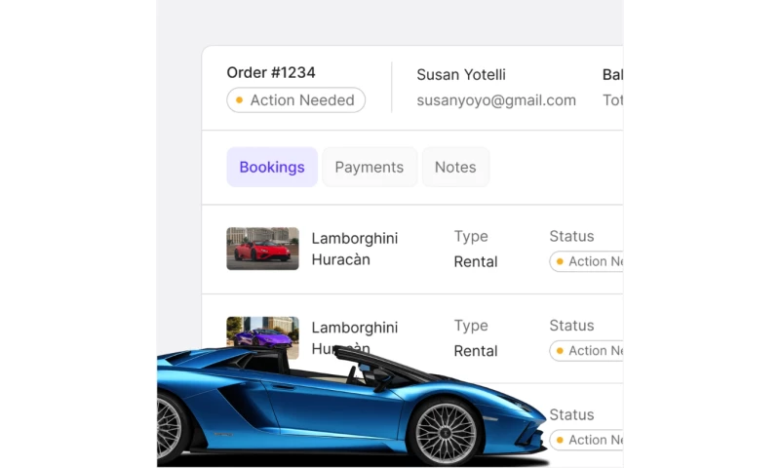Click the susanyoyo@gmail.com email address

coord(496,100)
